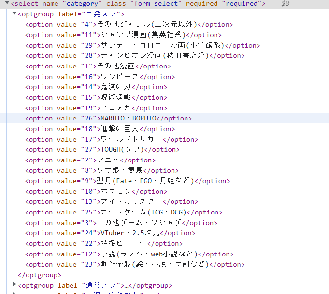Collapse the 単発スレ optgroup node
The image size is (329, 294).
(14, 13)
